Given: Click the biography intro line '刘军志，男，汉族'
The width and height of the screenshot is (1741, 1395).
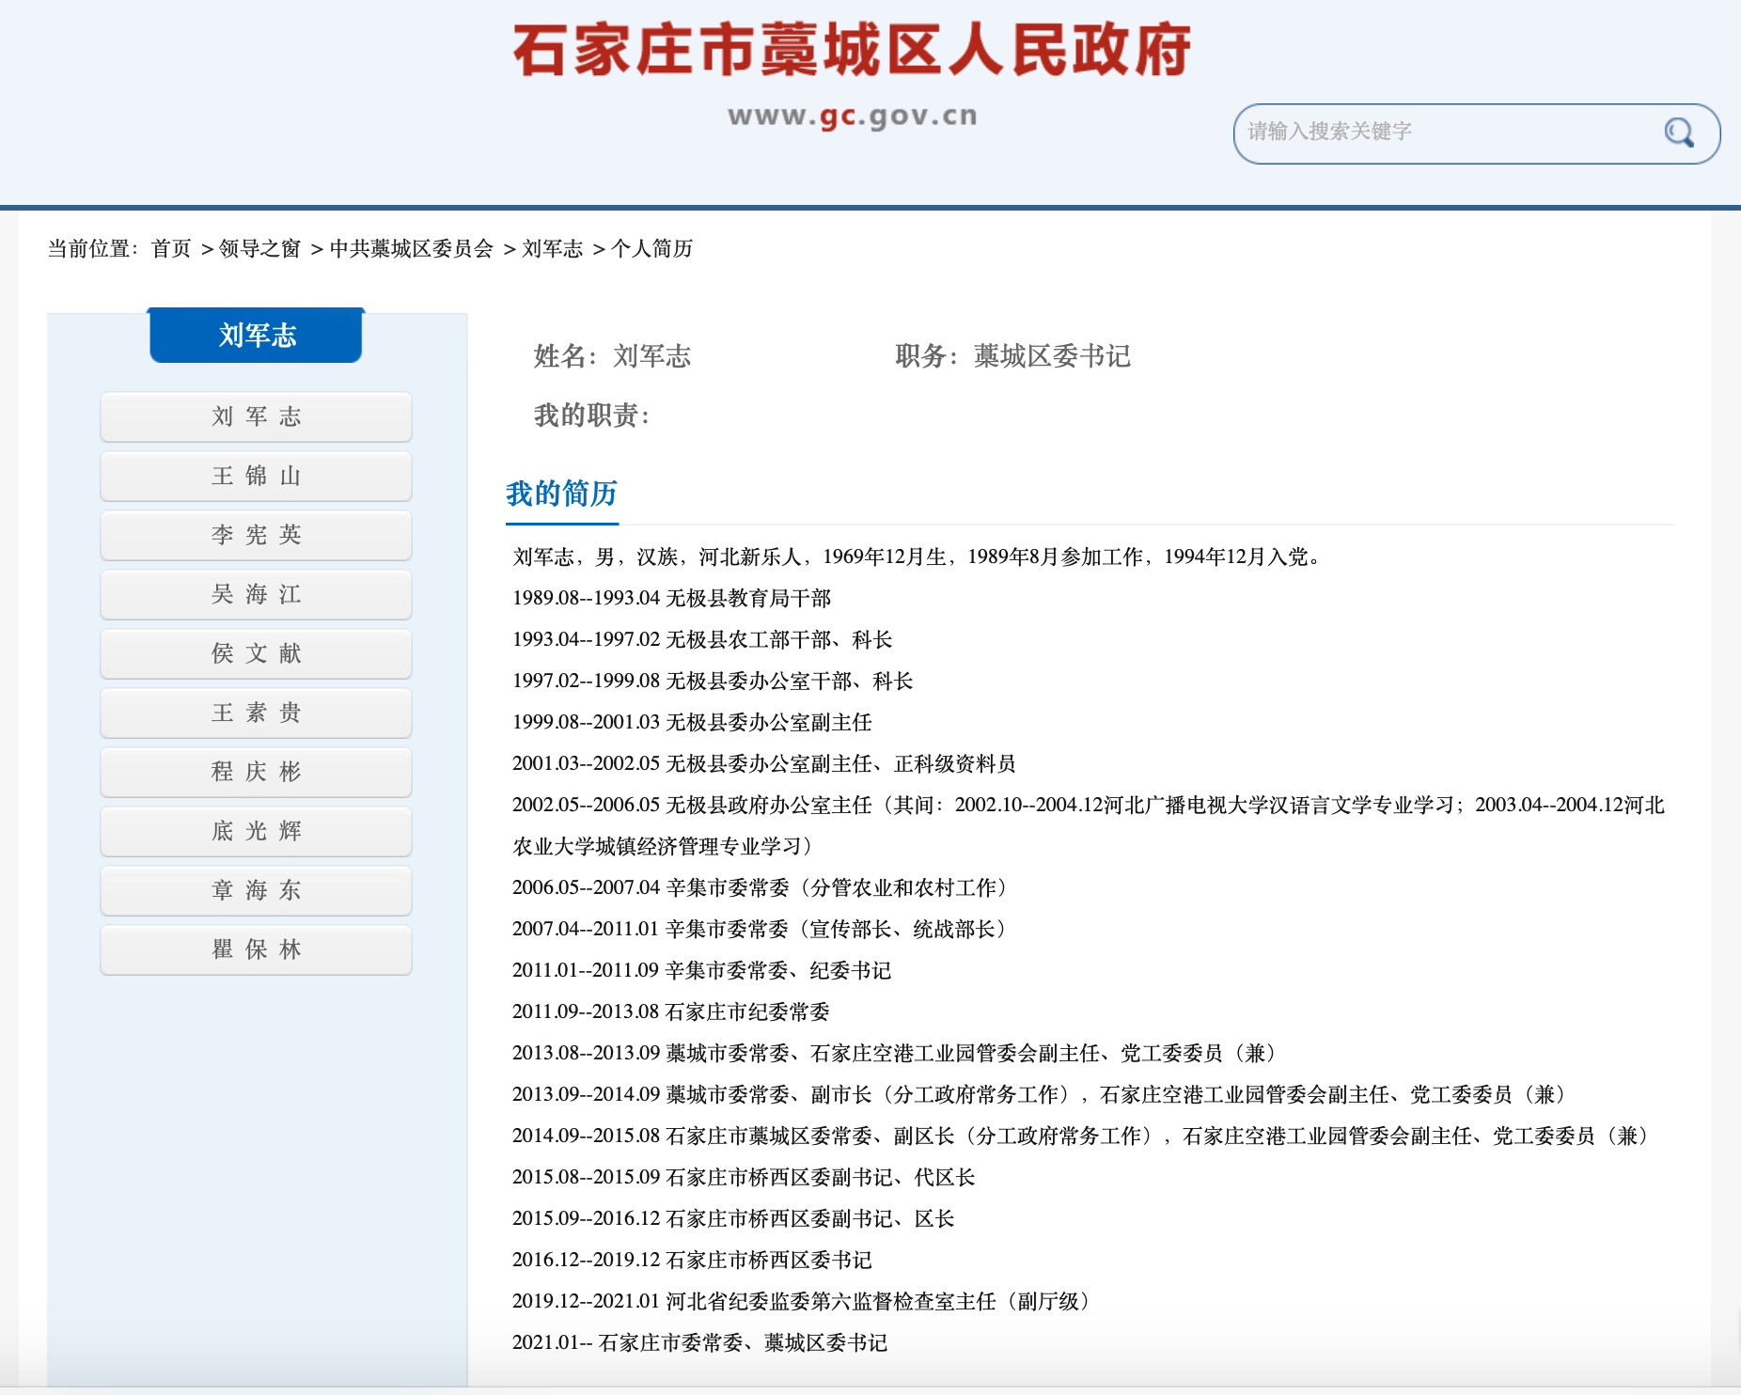Looking at the screenshot, I should [919, 556].
